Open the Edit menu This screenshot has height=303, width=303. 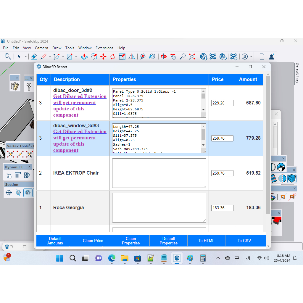[16, 48]
